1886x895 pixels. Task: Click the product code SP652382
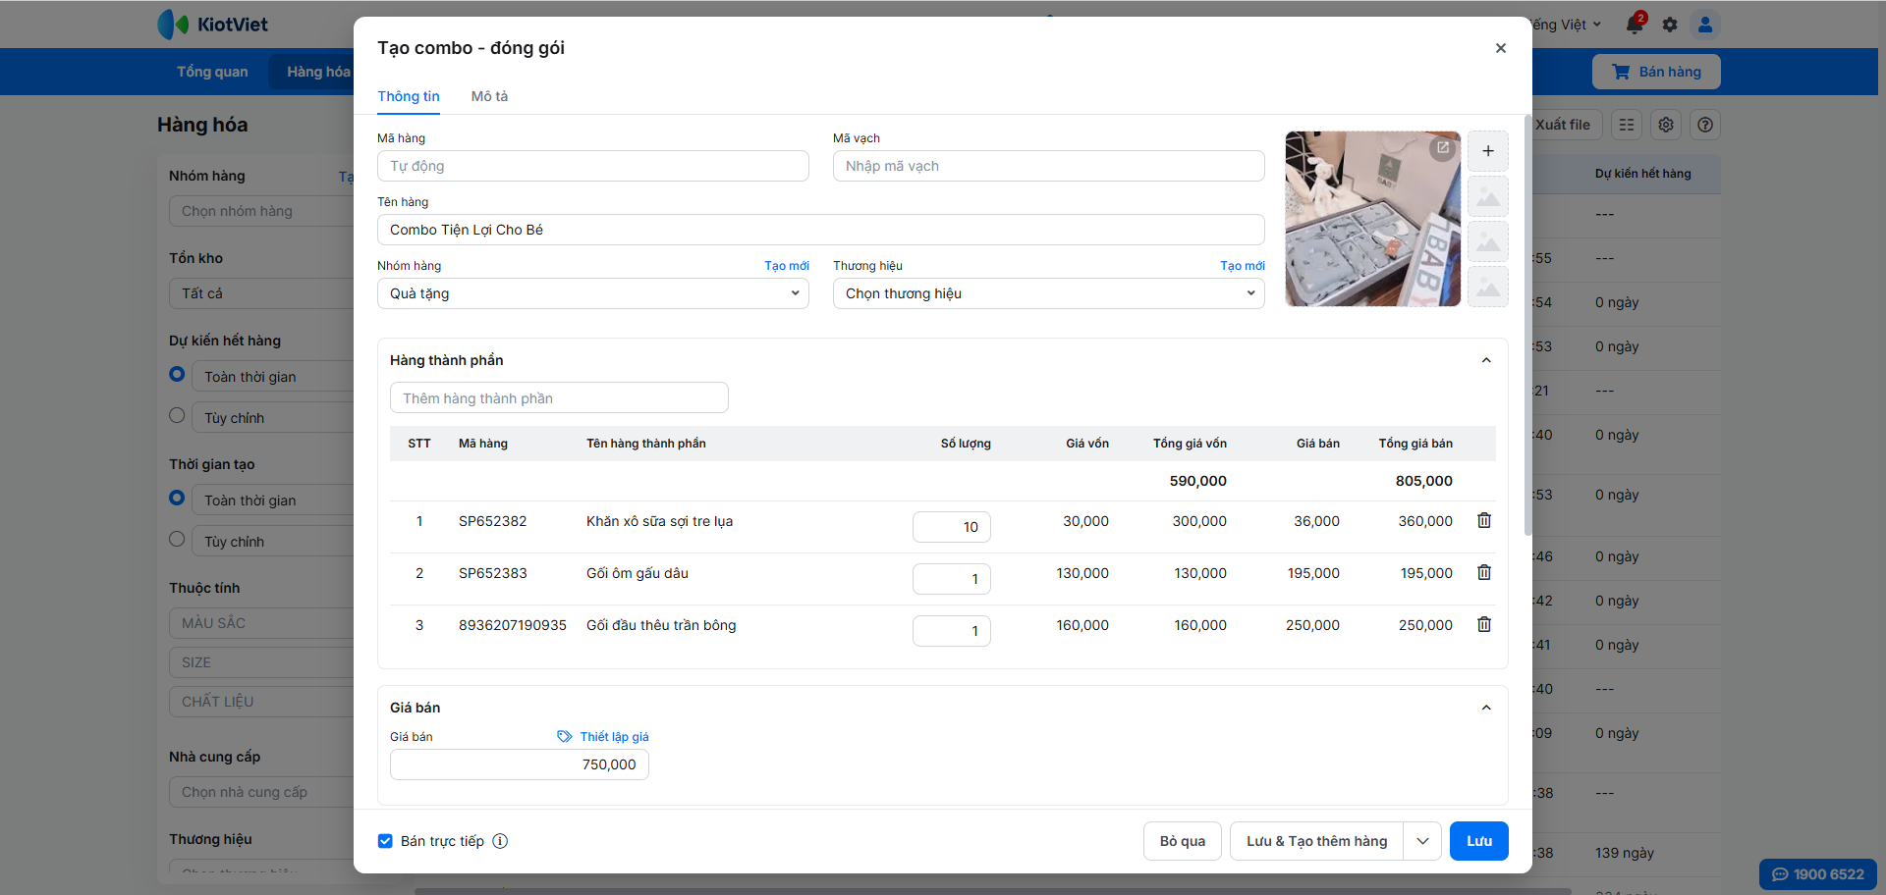[x=493, y=521]
